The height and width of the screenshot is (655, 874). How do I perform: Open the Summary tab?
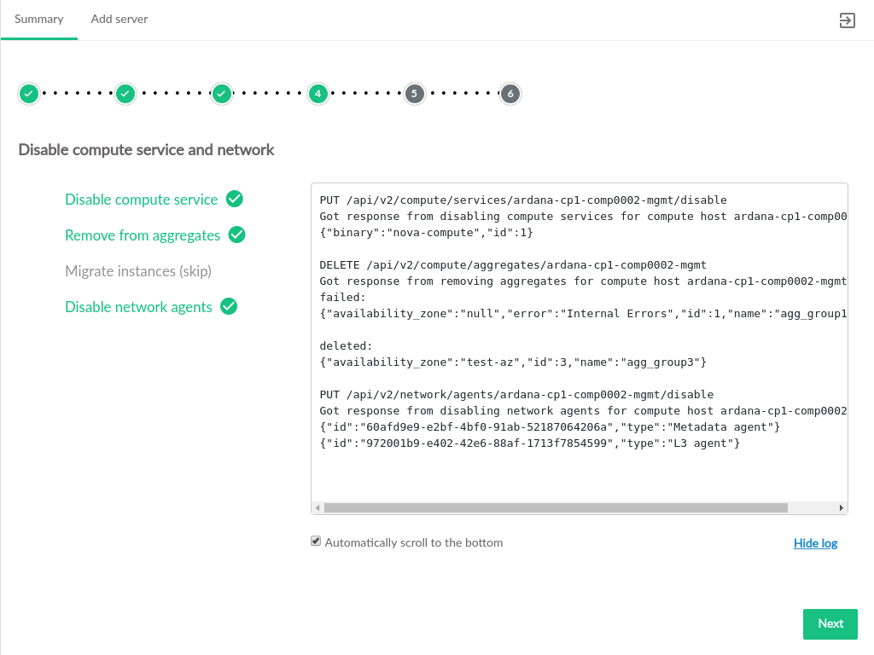39,20
